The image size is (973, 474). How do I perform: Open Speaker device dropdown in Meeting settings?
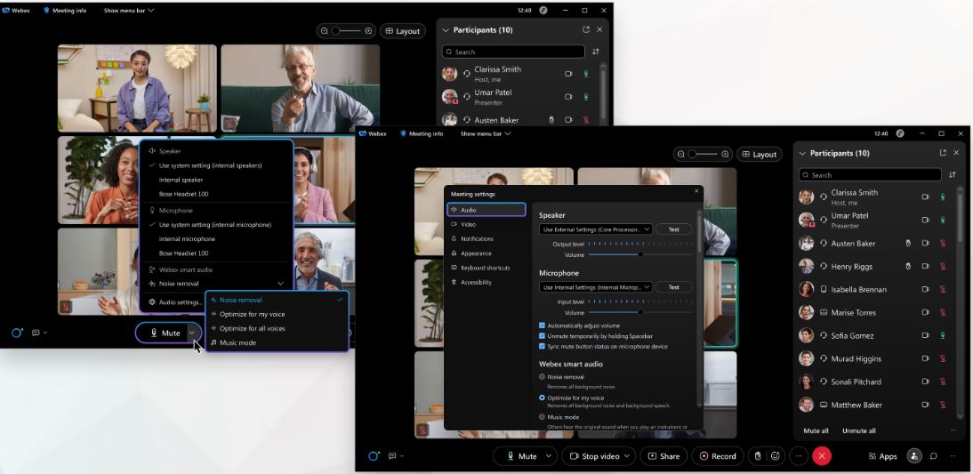click(596, 229)
